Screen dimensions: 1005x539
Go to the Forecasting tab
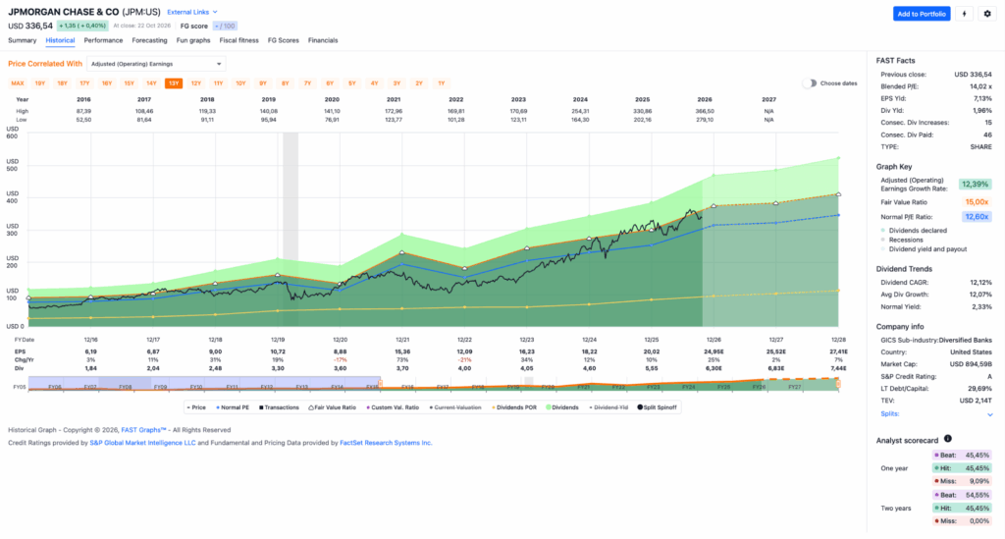pos(149,40)
